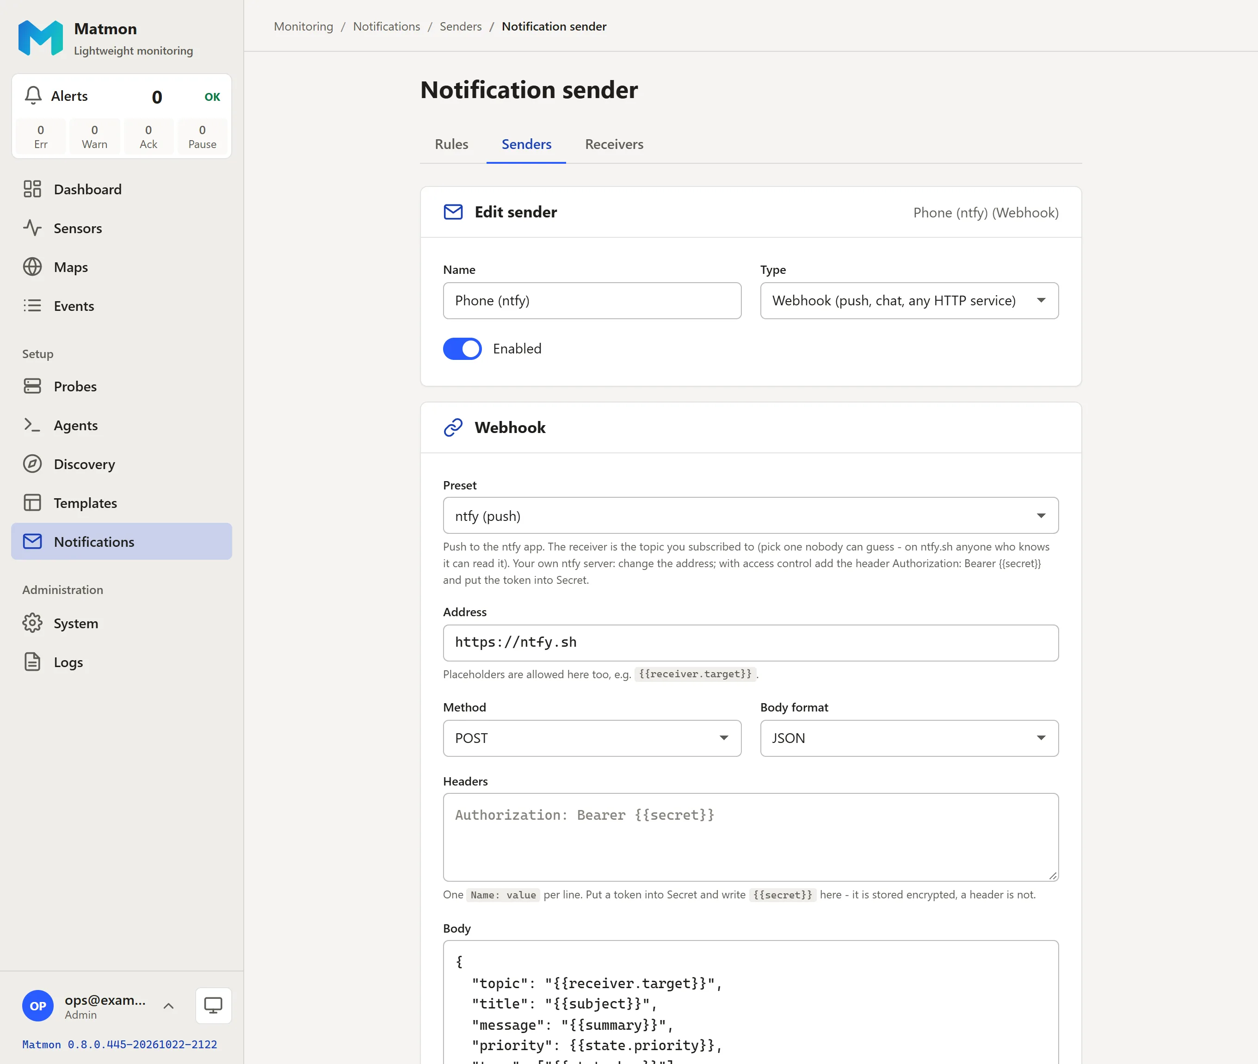Click the Warn alerts counter
1258x1064 pixels.
coord(95,136)
